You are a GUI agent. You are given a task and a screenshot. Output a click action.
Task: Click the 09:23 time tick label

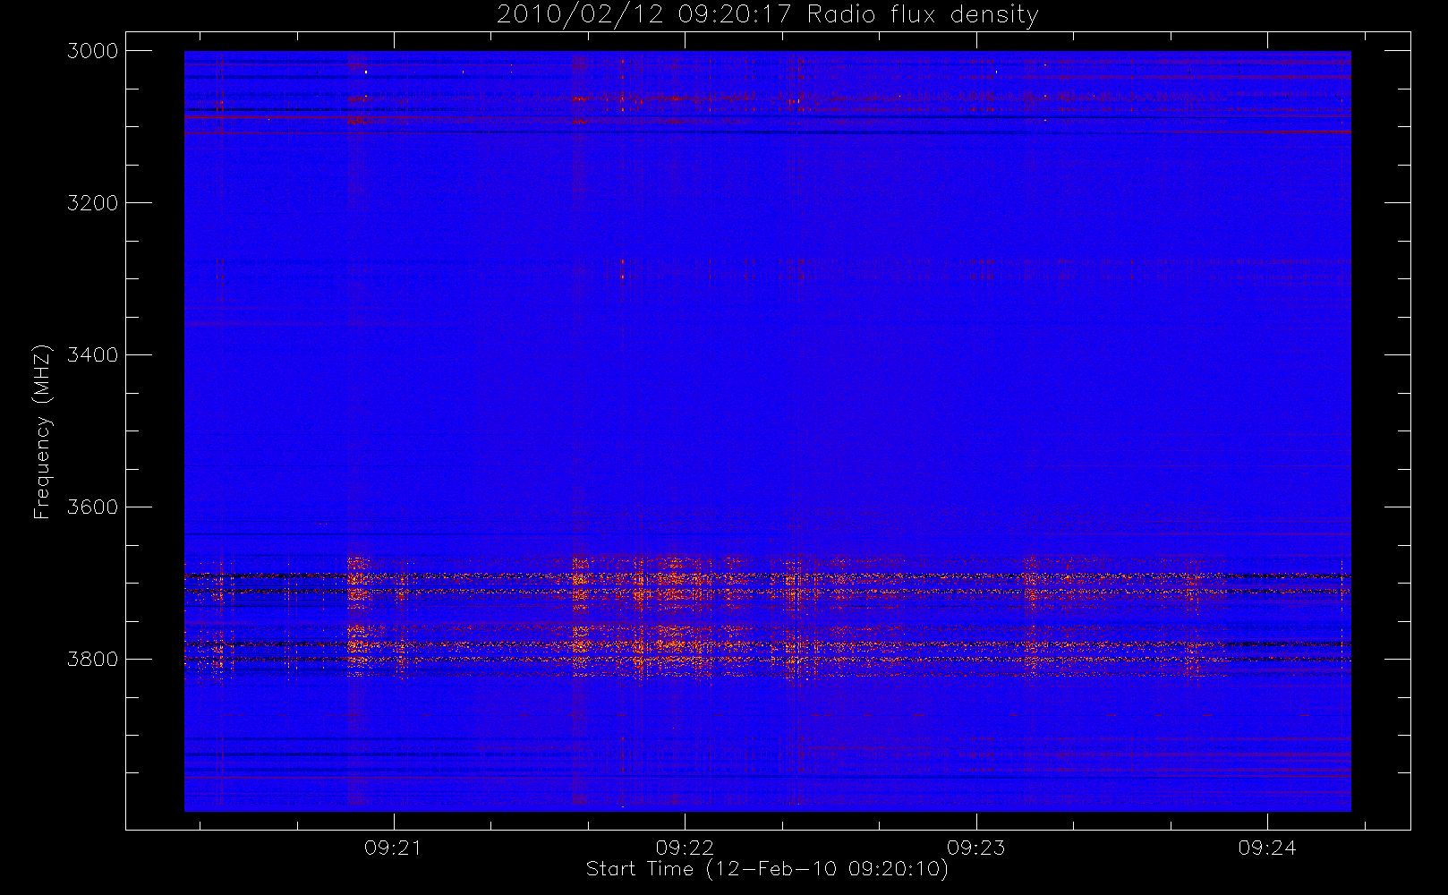tap(976, 848)
